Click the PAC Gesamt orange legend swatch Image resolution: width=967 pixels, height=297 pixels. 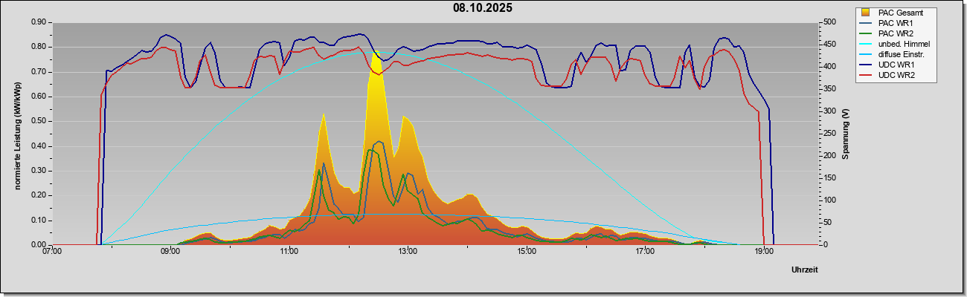pyautogui.click(x=865, y=13)
